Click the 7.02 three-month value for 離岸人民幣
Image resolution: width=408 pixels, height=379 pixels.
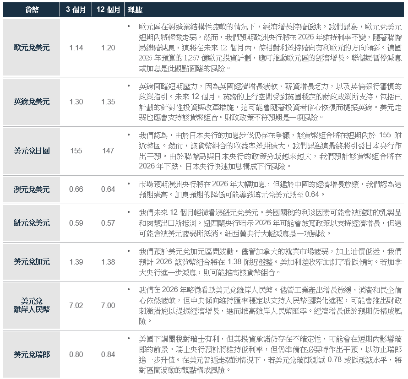point(76,305)
